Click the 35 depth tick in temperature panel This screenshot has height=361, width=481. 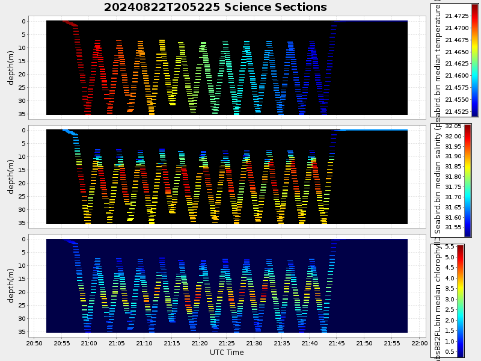click(23, 114)
